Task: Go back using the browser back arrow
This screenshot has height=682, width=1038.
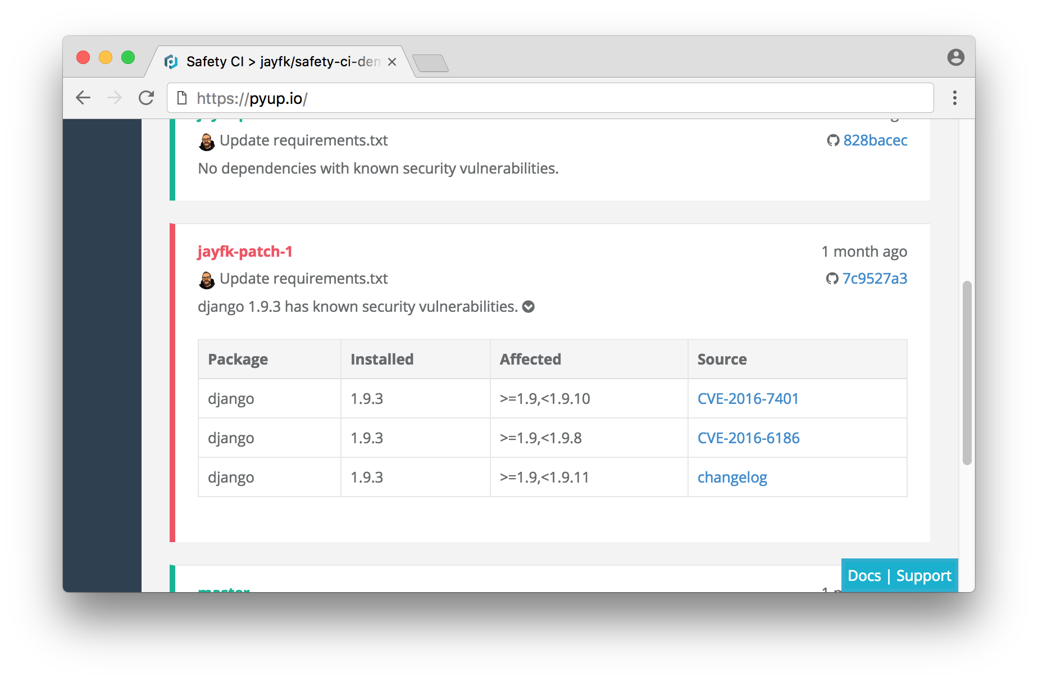Action: click(83, 98)
